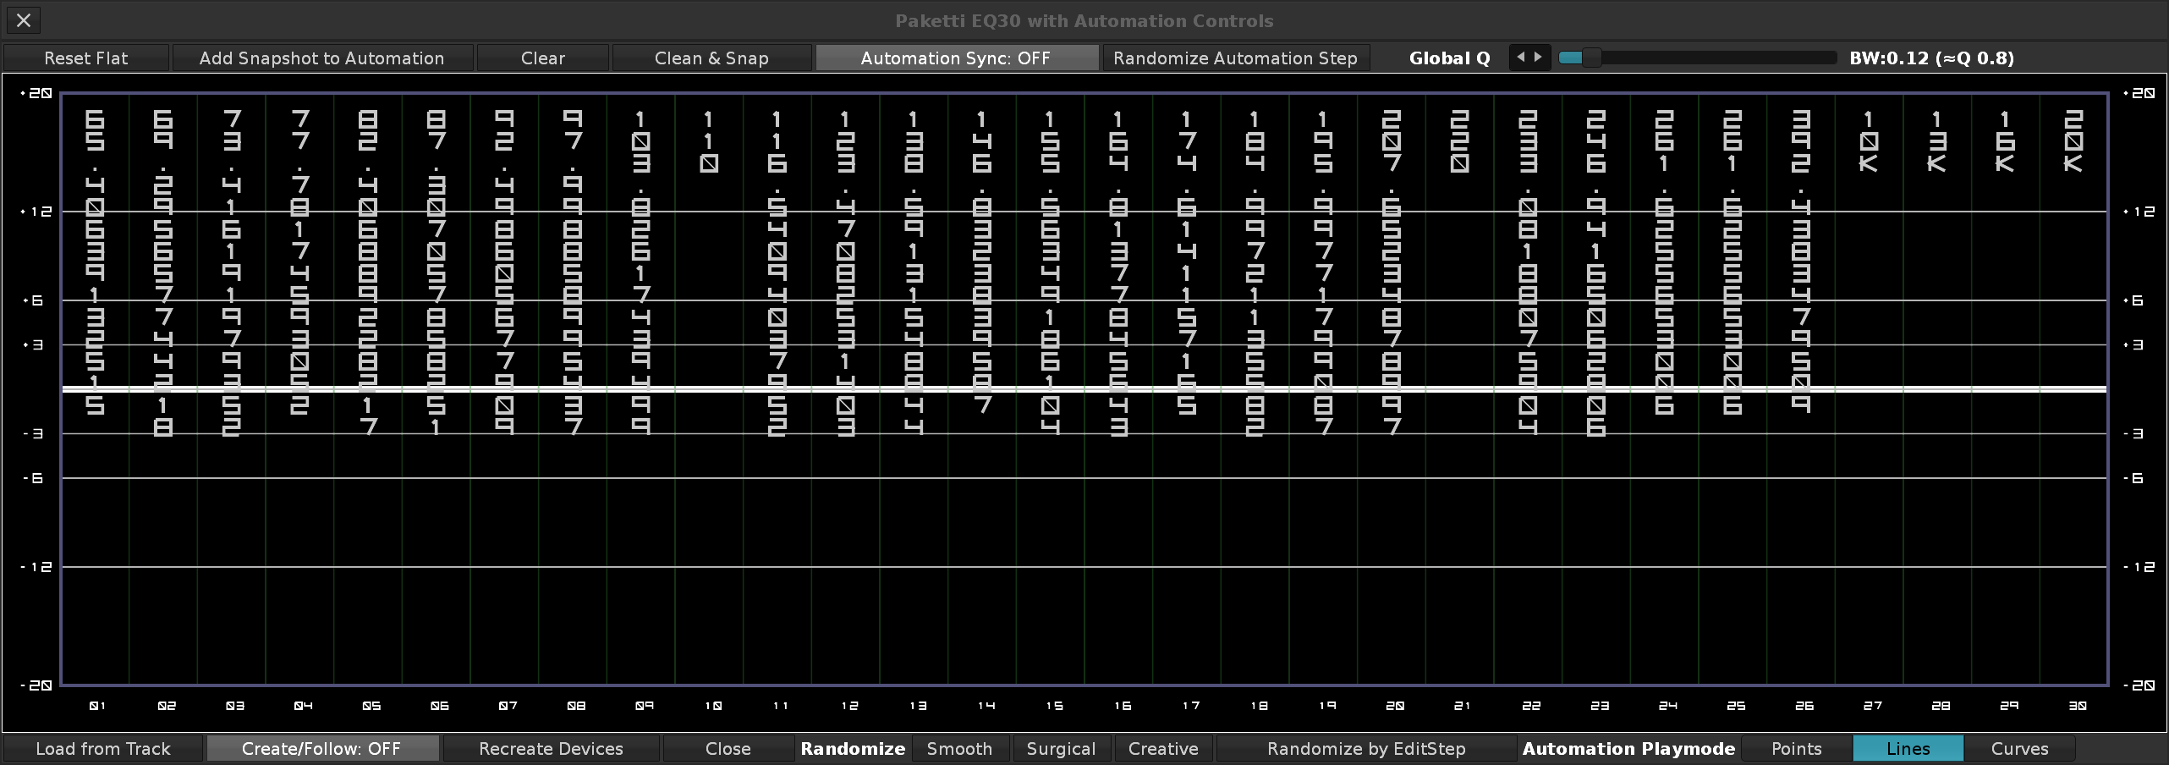Image resolution: width=2169 pixels, height=765 pixels.
Task: Click EQ band 16 column
Action: click(x=1118, y=389)
